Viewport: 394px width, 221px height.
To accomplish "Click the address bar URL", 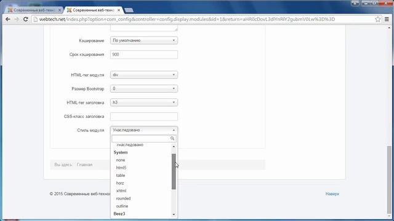I will click(x=187, y=19).
